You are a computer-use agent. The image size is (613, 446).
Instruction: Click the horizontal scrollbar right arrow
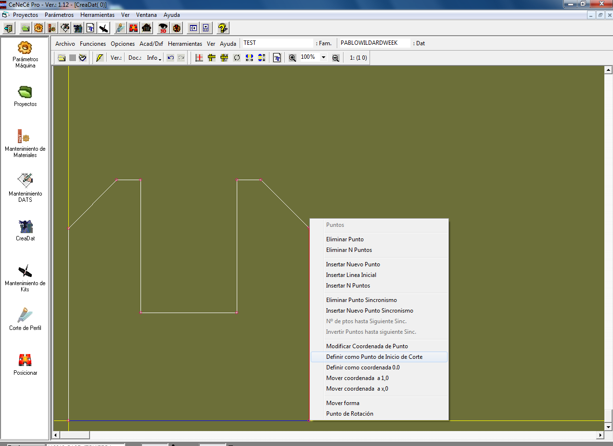[600, 435]
